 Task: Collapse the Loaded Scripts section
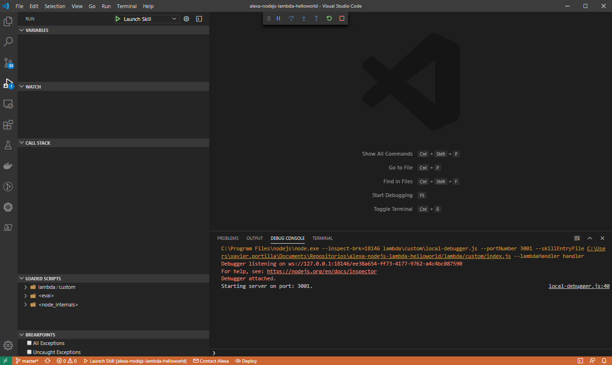click(113, 278)
